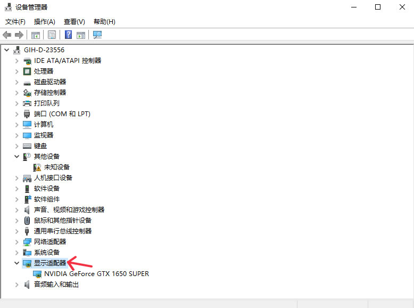Click the monitor (监视器) icon

[27, 135]
